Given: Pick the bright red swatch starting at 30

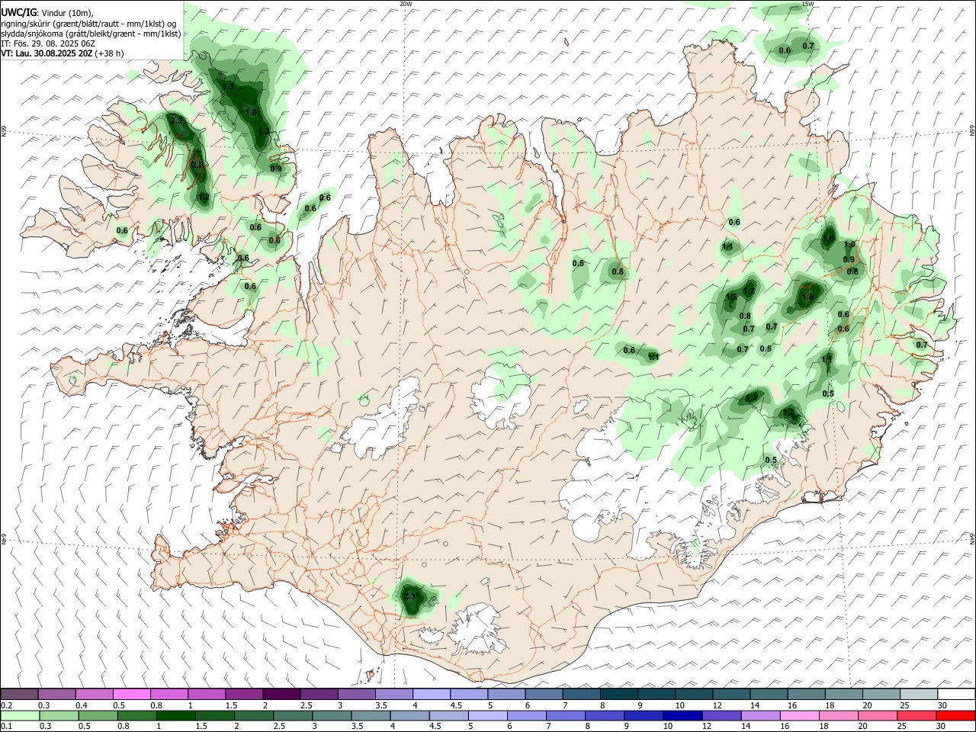Looking at the screenshot, I should 955,716.
